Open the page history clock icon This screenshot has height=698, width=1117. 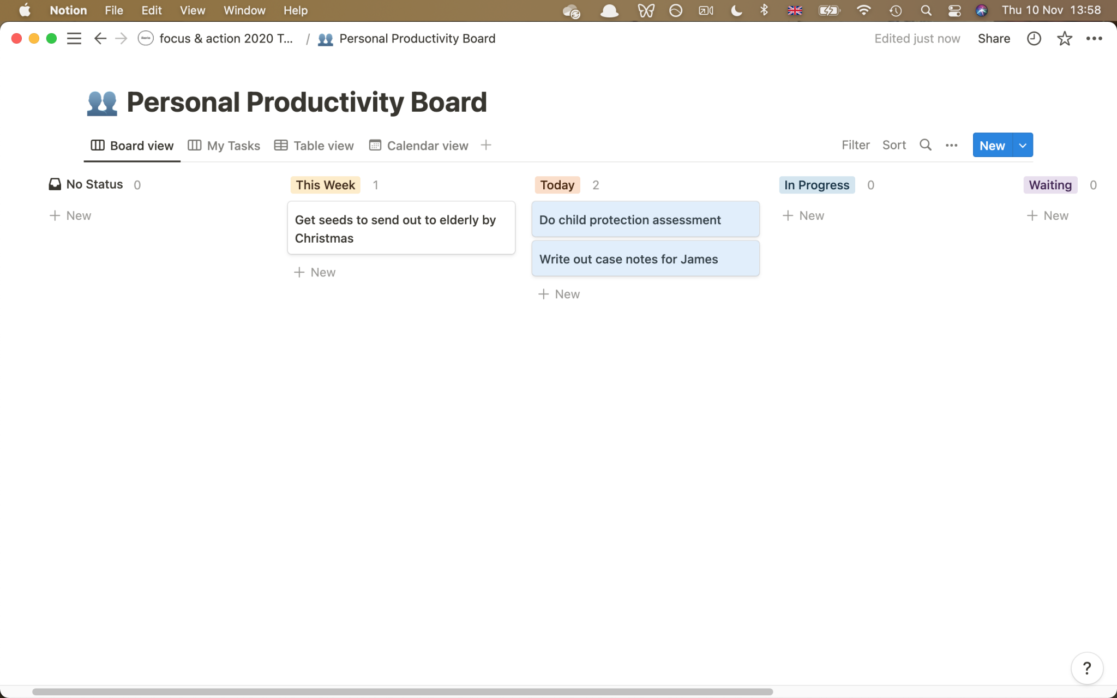click(1034, 39)
